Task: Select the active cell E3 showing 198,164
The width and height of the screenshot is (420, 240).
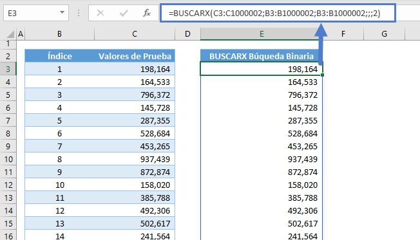Action: [262, 69]
